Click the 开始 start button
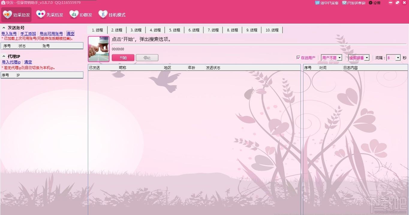Viewport: 409px width, 215px height. pyautogui.click(x=123, y=58)
